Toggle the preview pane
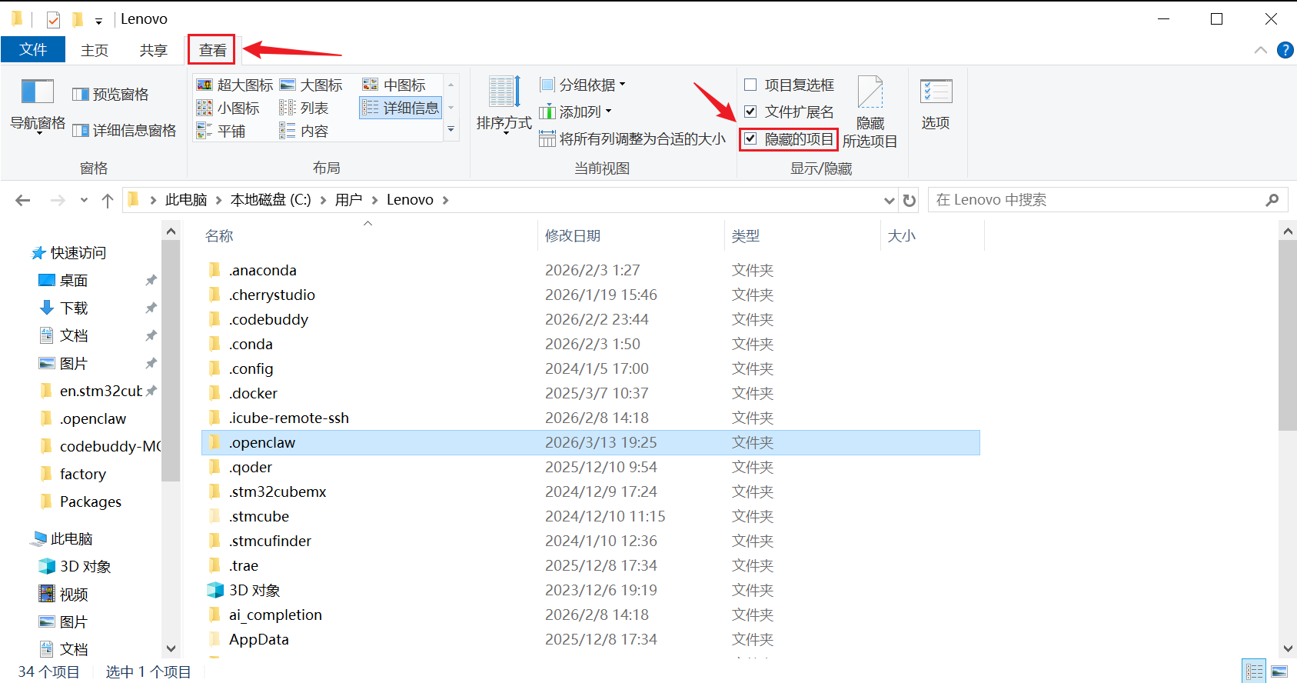Viewport: 1297px width, 683px height. click(x=110, y=95)
